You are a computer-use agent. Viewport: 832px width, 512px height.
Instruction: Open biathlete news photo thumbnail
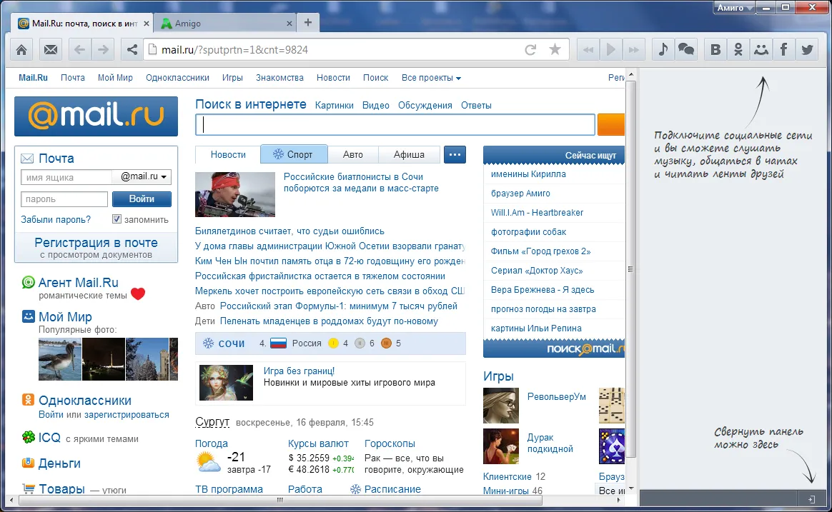235,194
